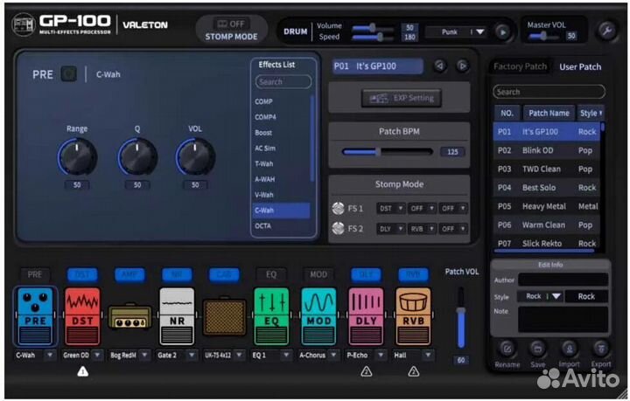Select the pink DLY pedal
Screen dimensions: 630x401
point(366,316)
